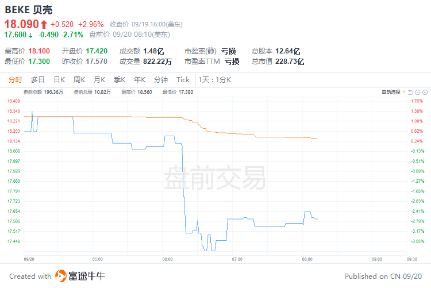Click the -3.55% percent axis label
Image resolution: width=431 pixels, height=288 pixels.
pyautogui.click(x=418, y=241)
